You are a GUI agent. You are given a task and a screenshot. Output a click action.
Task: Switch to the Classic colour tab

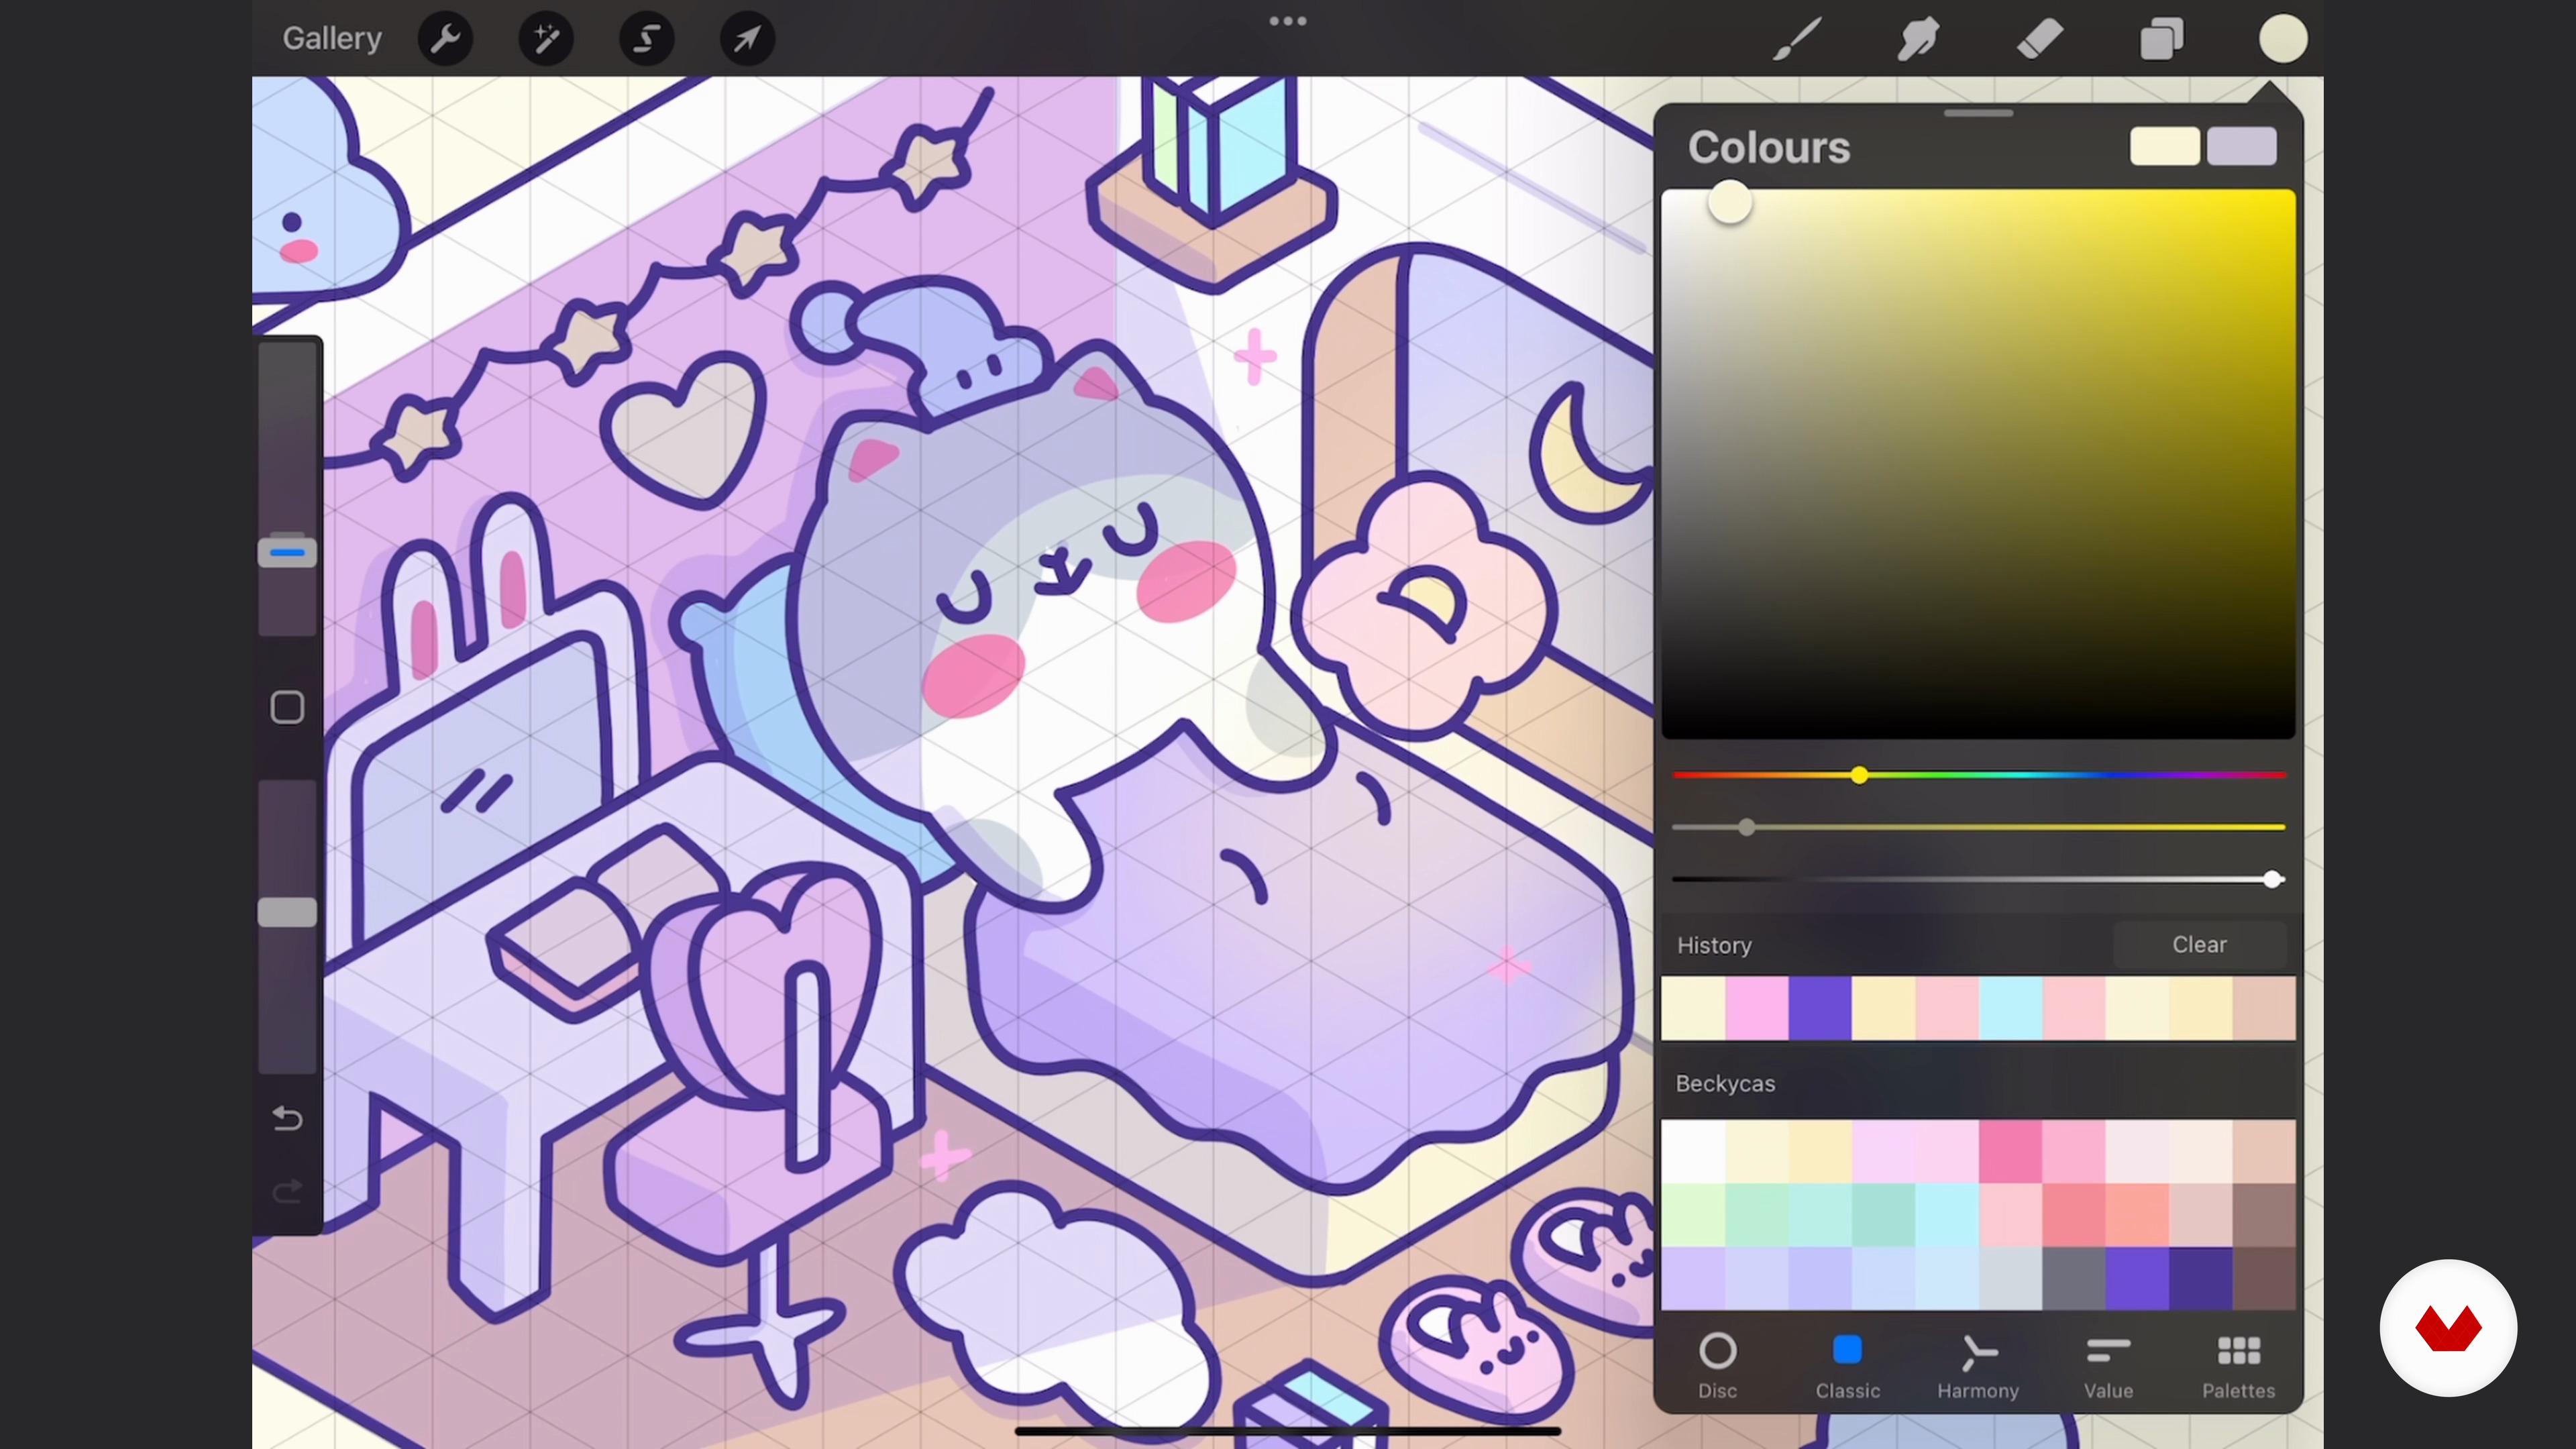tap(1847, 1366)
